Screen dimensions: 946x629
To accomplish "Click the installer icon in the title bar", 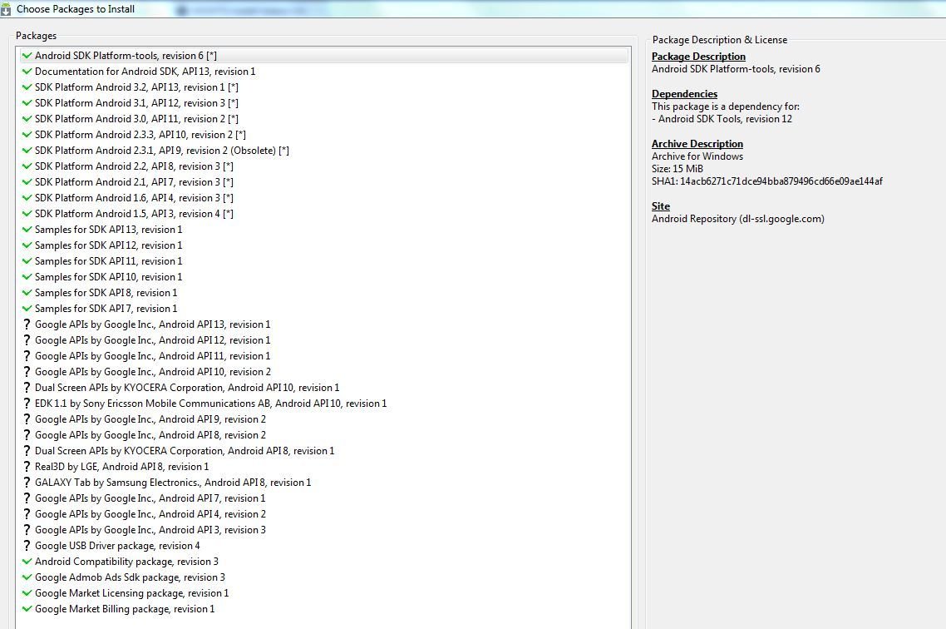I will coord(6,9).
